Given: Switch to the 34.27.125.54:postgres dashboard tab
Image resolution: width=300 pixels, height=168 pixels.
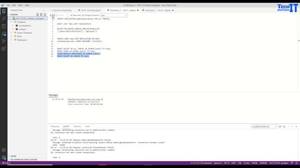Looking at the screenshot, I should point(90,10).
